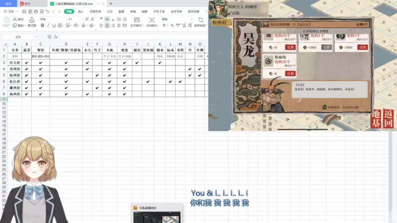This screenshot has width=397, height=223.
Task: Open insert function fx dialog
Action: [x=56, y=37]
